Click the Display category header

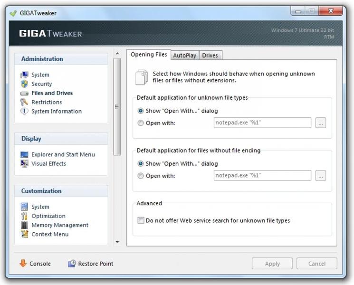tap(61, 139)
